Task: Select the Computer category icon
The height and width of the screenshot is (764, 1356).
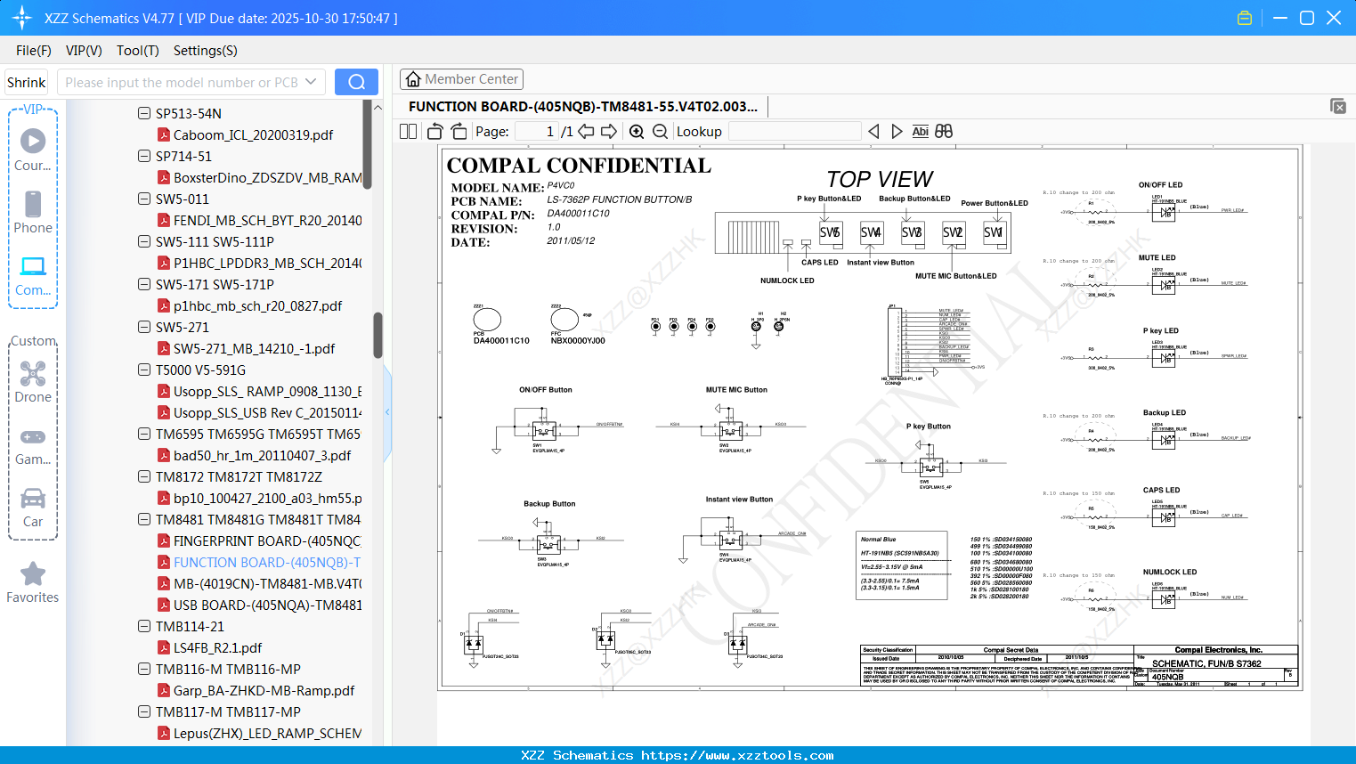Action: (33, 274)
